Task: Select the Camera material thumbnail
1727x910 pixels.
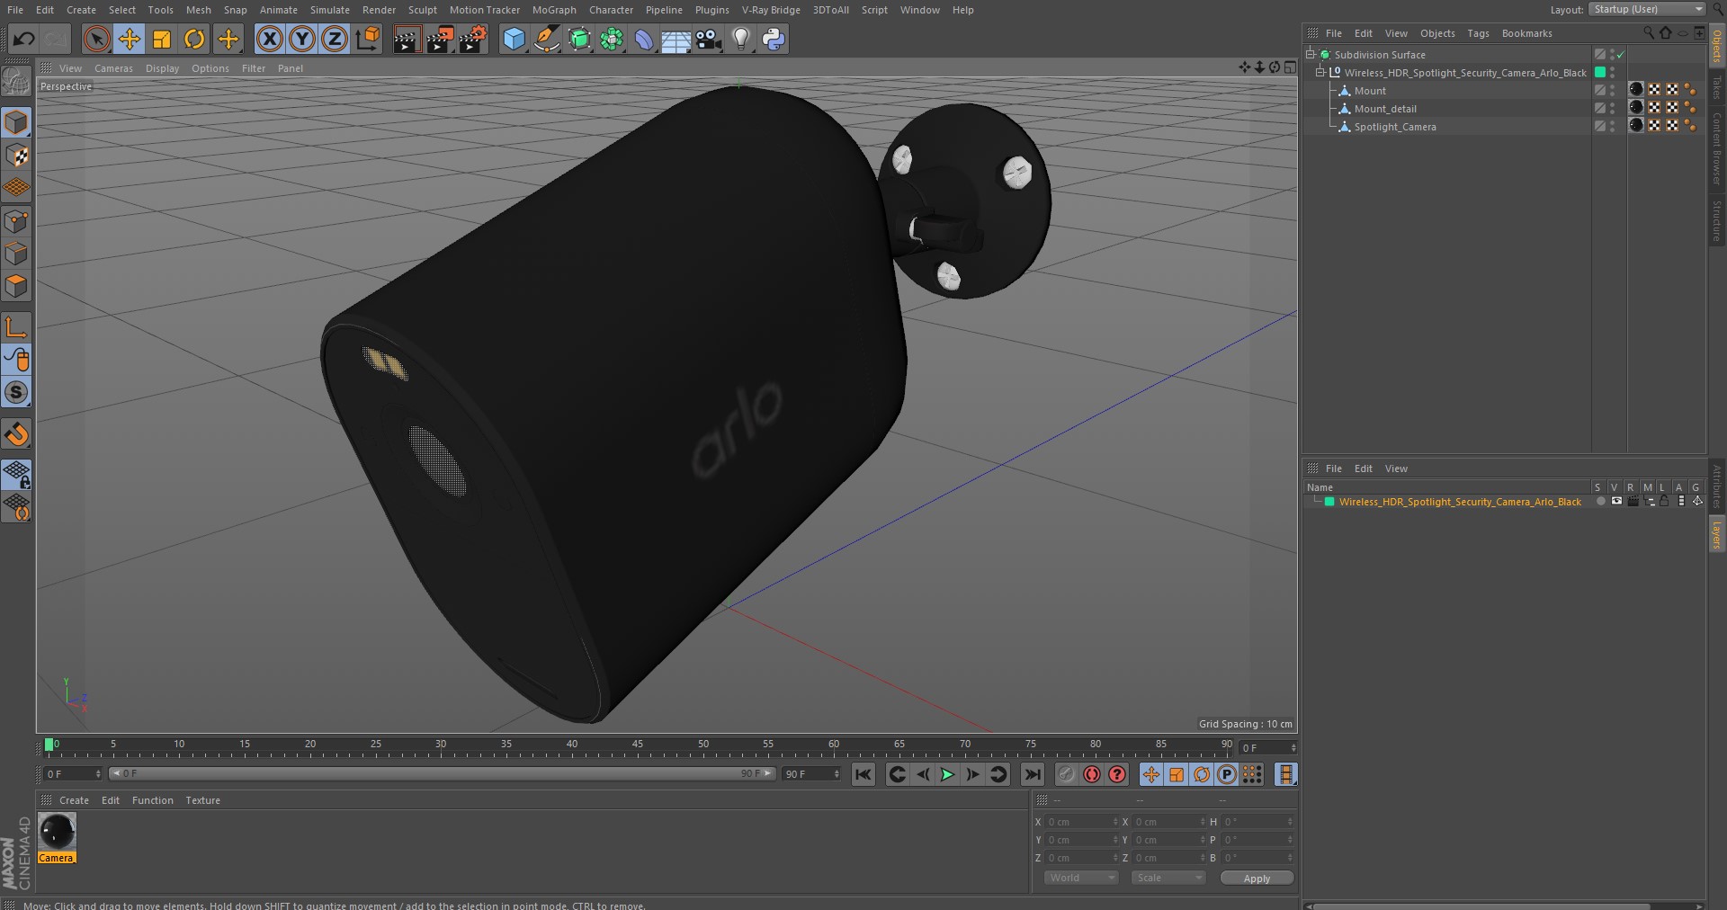Action: pos(58,832)
